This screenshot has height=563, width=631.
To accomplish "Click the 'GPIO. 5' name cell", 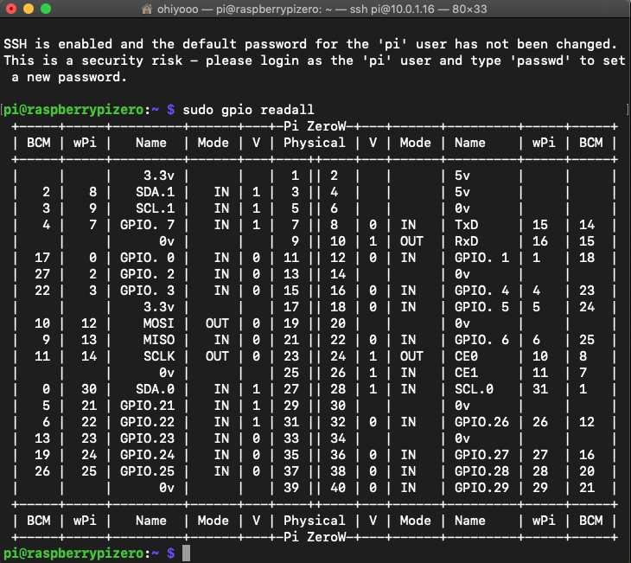I will (x=481, y=307).
